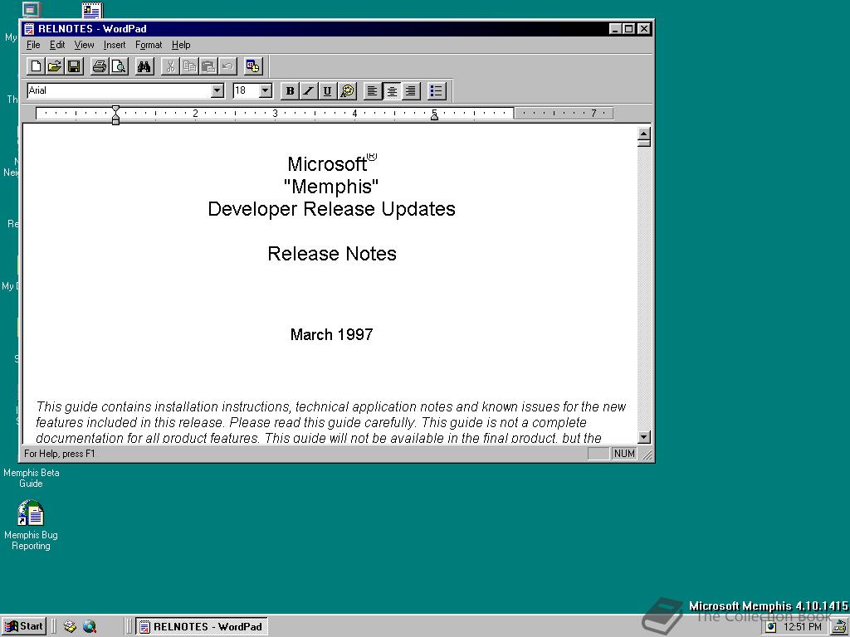Image resolution: width=850 pixels, height=637 pixels.
Task: Open the Help menu
Action: pos(181,45)
